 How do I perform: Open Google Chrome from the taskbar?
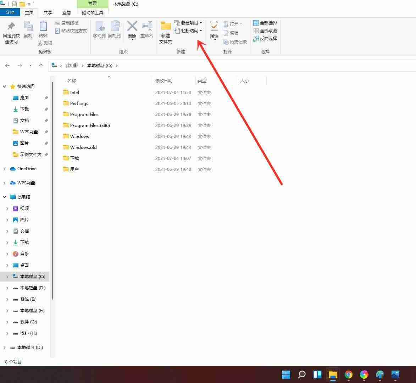(348, 374)
